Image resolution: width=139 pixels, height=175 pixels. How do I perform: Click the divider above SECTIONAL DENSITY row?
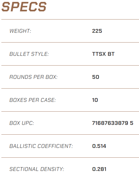pos(70,158)
